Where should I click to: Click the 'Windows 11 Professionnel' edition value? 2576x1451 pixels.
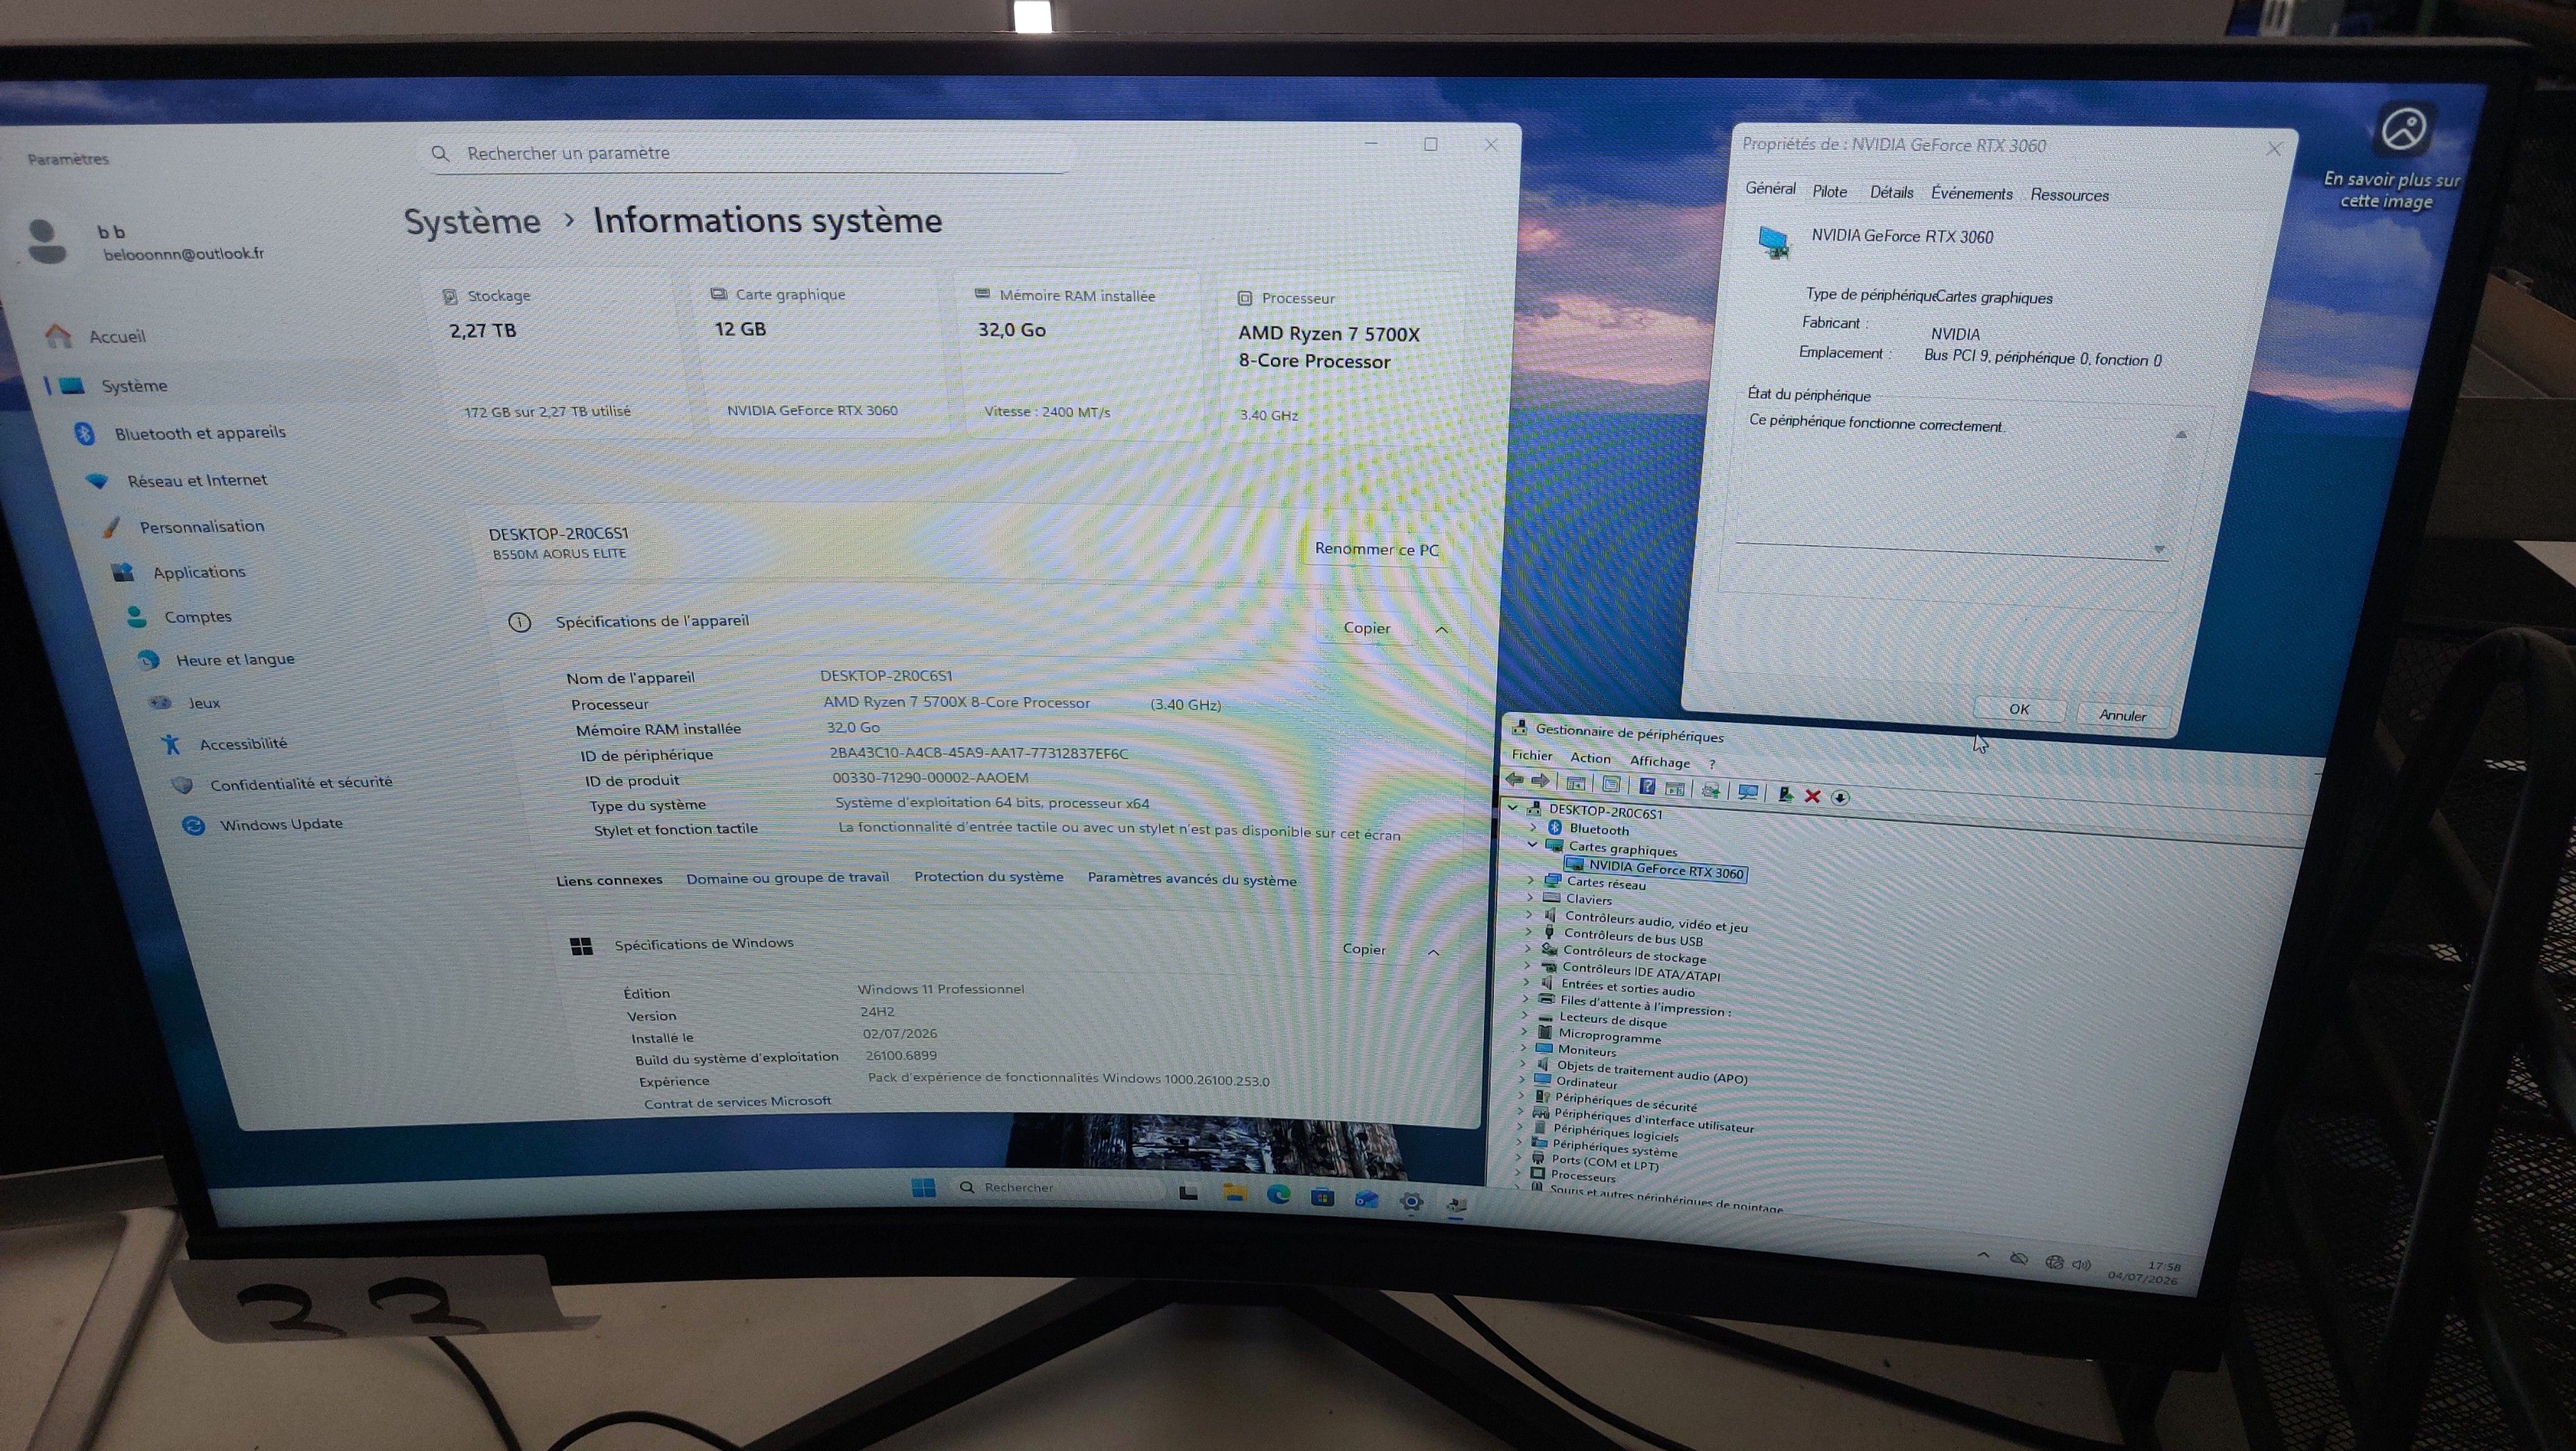[941, 989]
